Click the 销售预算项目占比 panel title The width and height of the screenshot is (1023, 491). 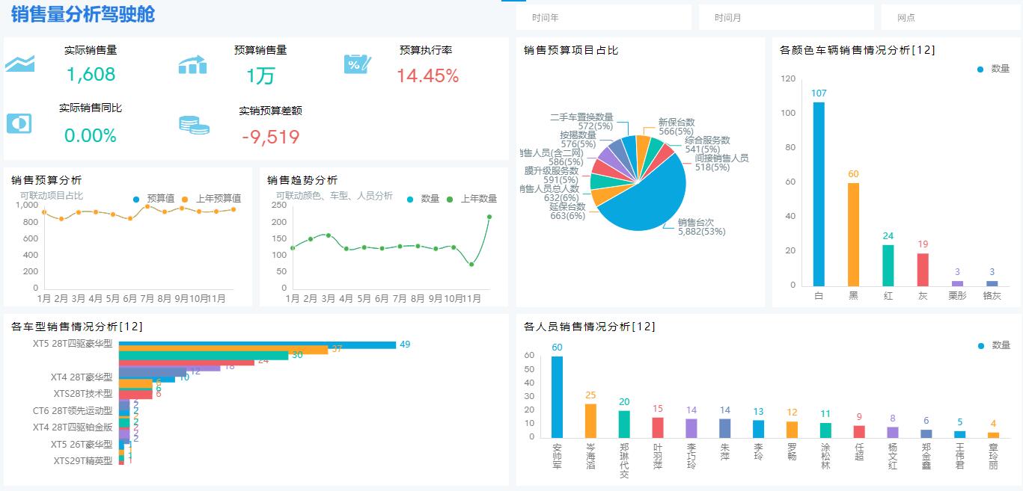pyautogui.click(x=571, y=50)
